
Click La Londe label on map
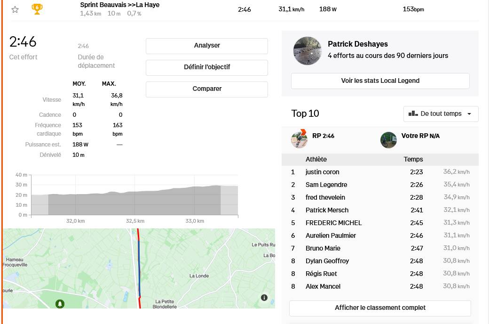[199, 276]
